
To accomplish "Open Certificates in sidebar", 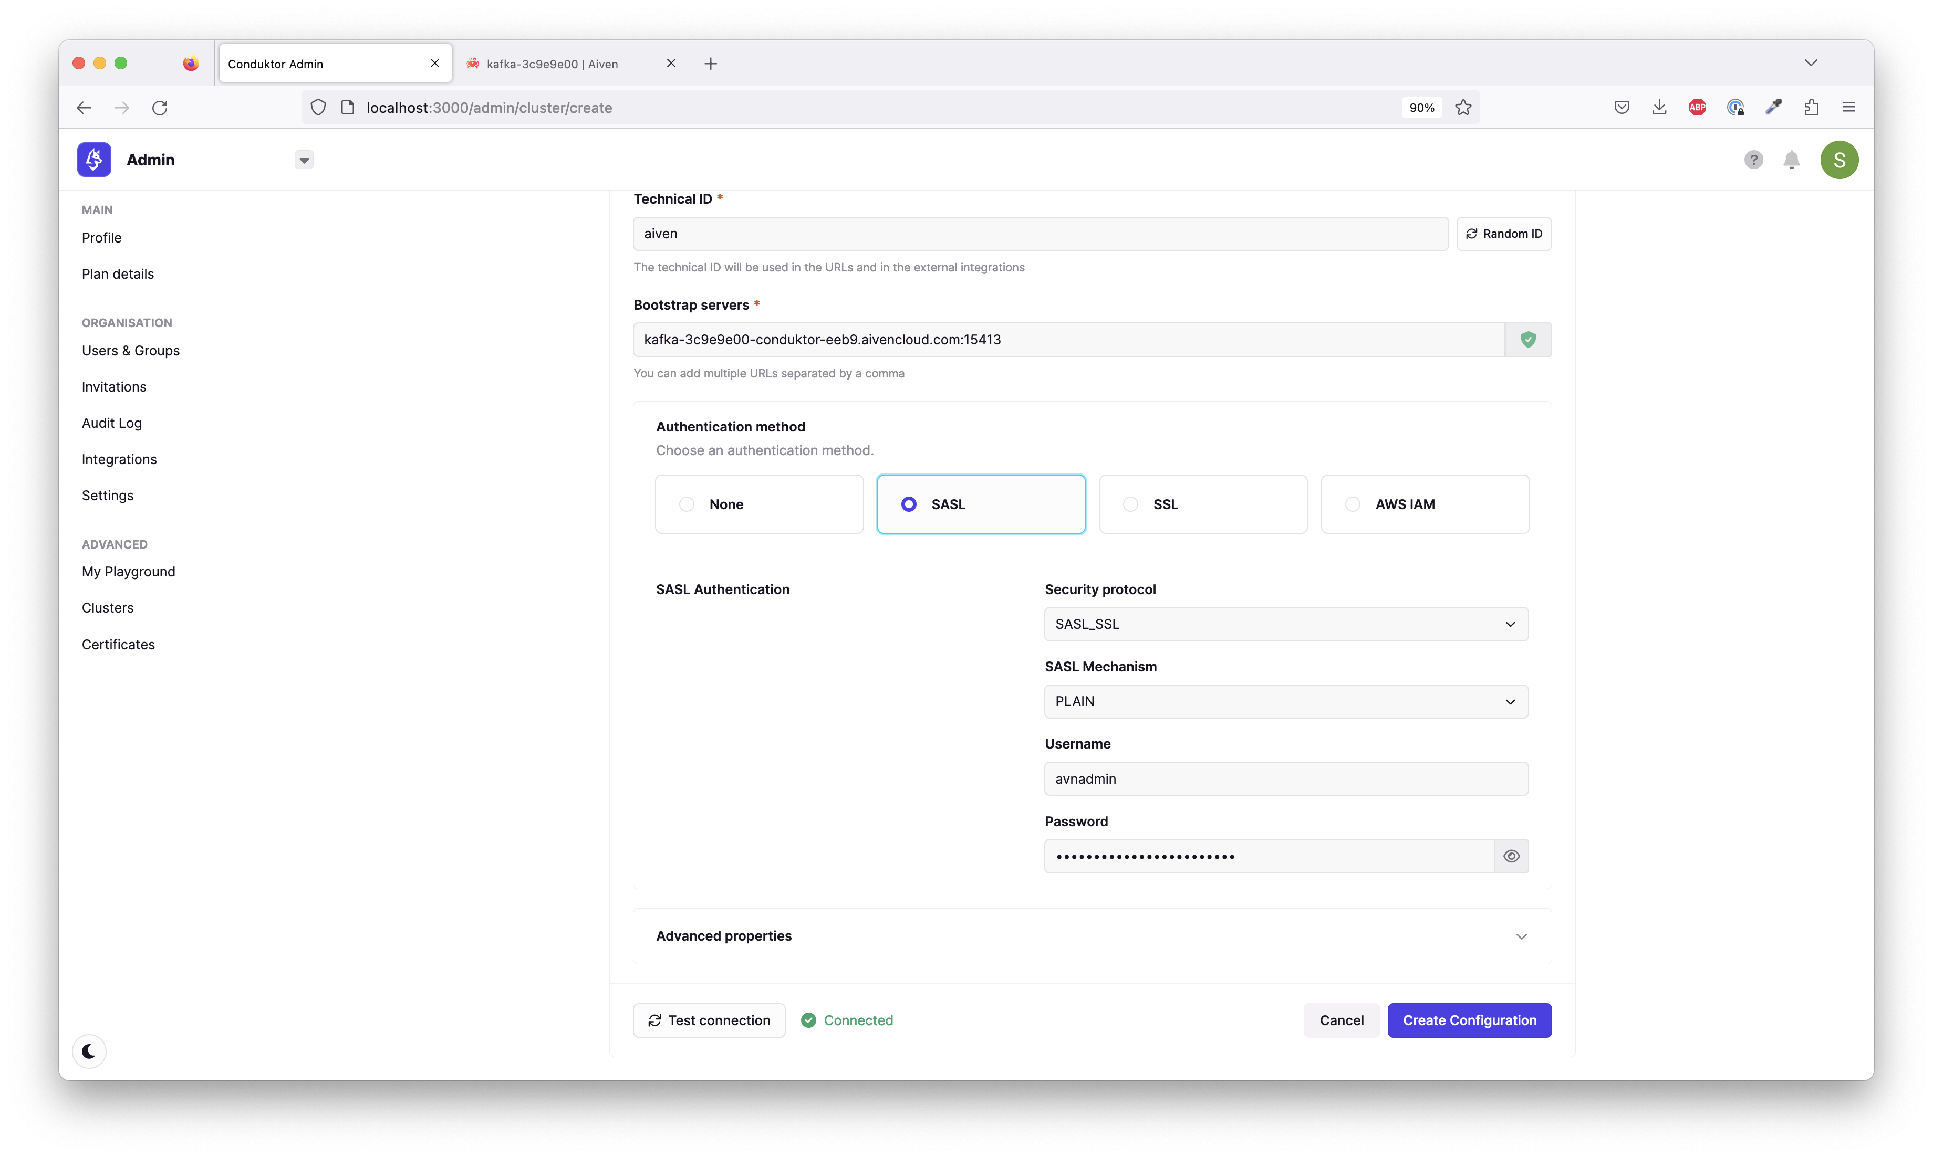I will click(118, 644).
